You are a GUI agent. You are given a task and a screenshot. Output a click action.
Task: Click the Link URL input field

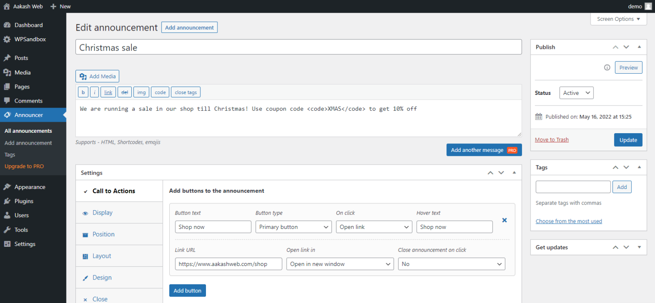[229, 264]
